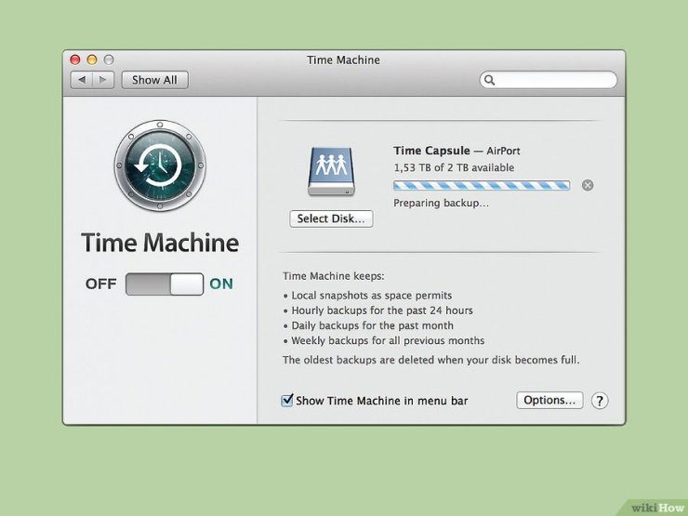Click the large Time Machine clock icon
This screenshot has height=516, width=688.
[160, 165]
